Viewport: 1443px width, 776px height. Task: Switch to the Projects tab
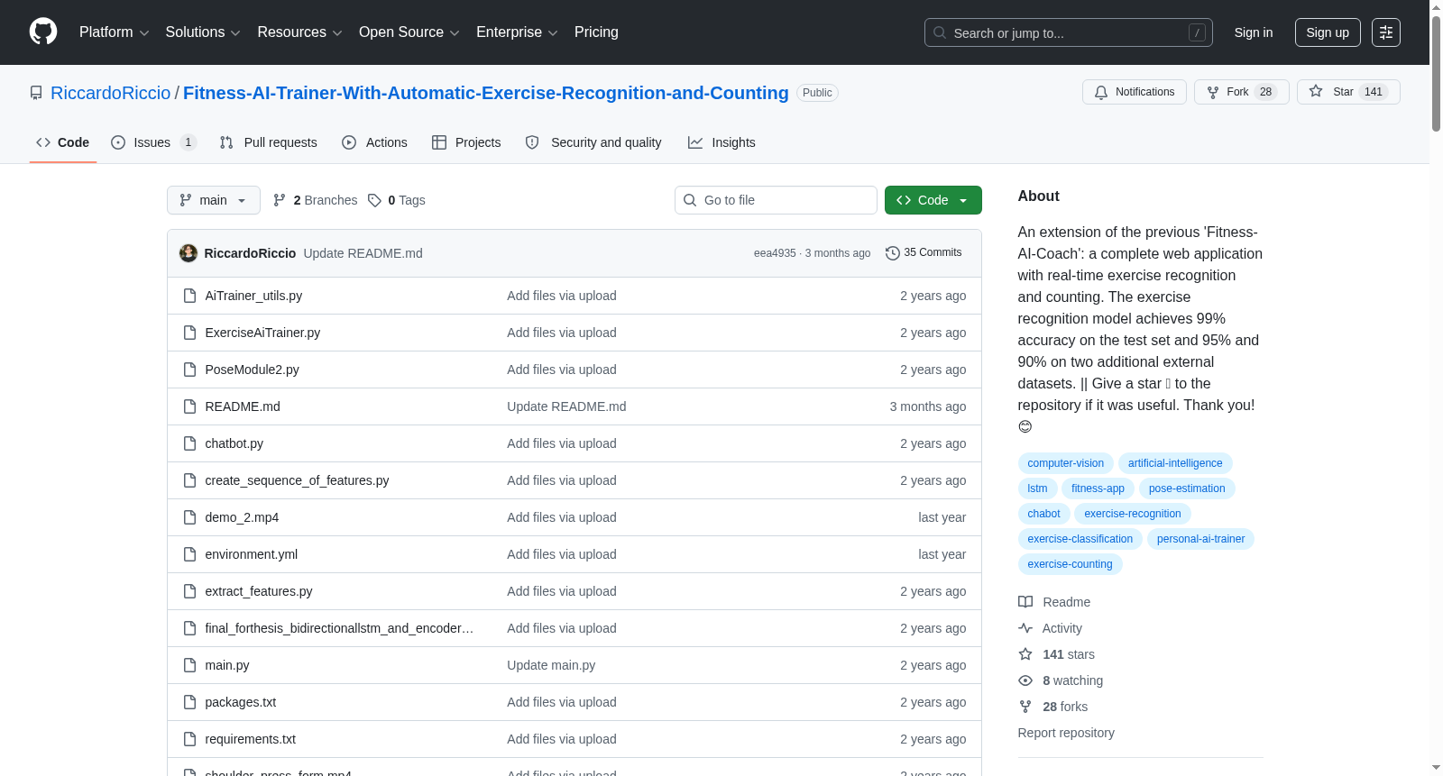coord(466,142)
